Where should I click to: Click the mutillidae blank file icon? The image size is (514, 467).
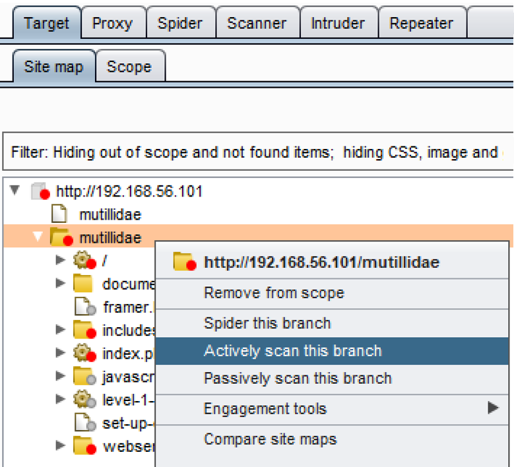(60, 214)
